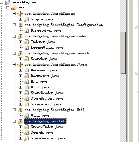
Task: Select CreateIndex.java file name
Action: point(47,127)
